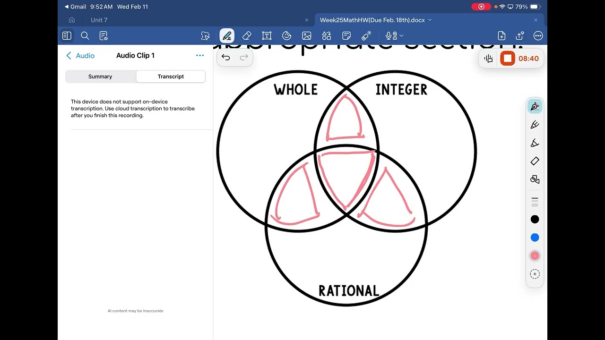Viewport: 605px width, 340px height.
Task: Click the RATIONAL circle label
Action: (349, 291)
